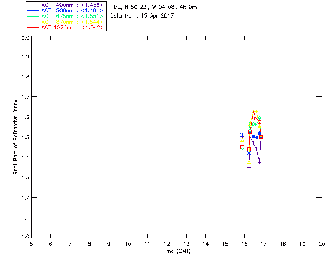This screenshot has height=264, width=331.
Task: Click the 2.0 y-axis tick label
Action: pos(25,38)
